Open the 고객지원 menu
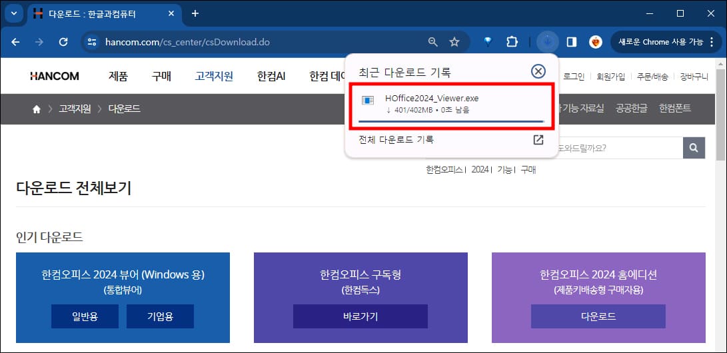Screen dimensions: 727x353 (x=214, y=77)
